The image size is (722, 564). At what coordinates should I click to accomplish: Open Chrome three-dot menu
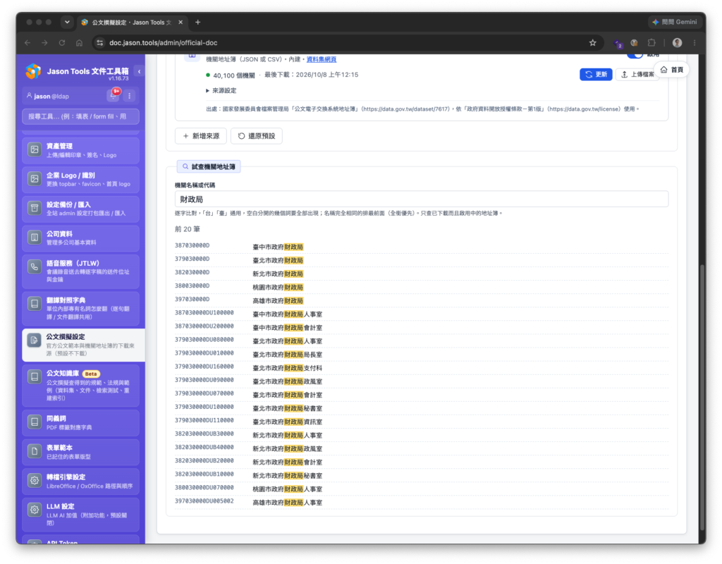(695, 43)
